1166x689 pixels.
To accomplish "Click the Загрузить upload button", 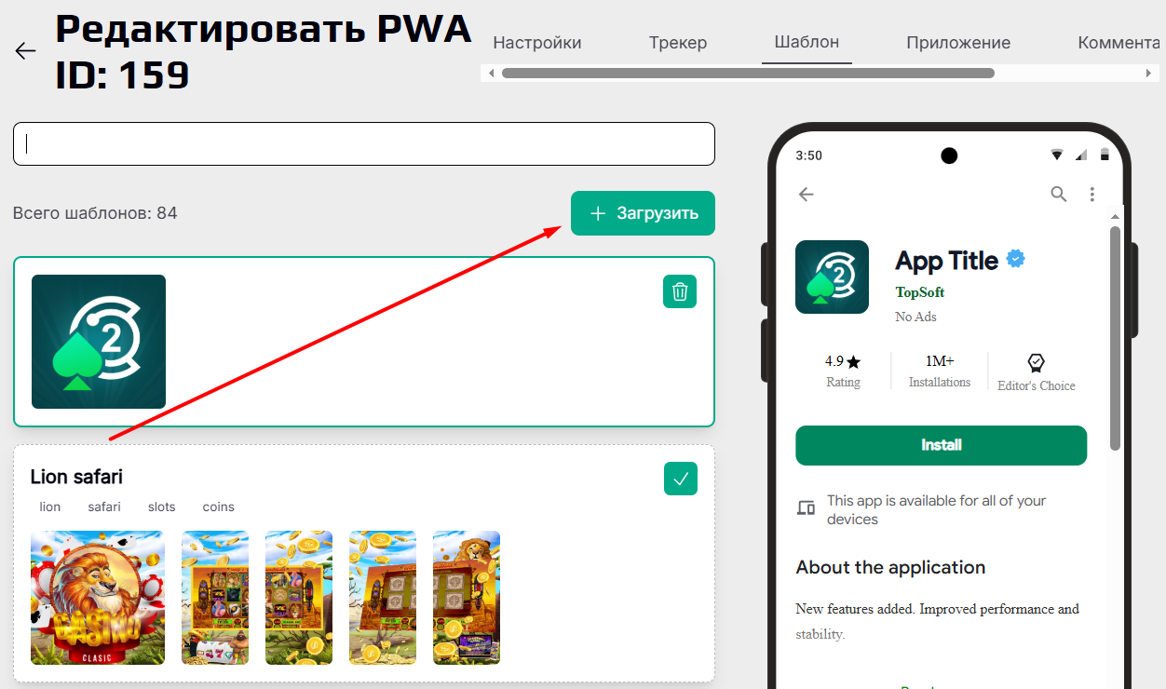I will coord(643,213).
